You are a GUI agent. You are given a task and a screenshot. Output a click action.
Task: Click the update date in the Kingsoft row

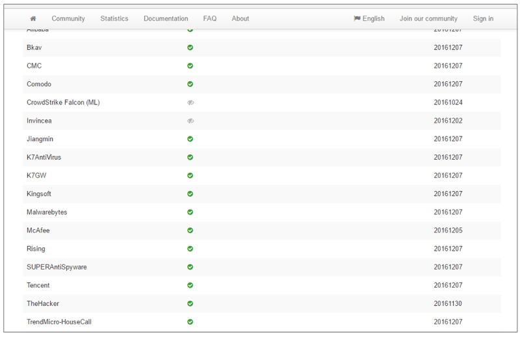tap(448, 194)
